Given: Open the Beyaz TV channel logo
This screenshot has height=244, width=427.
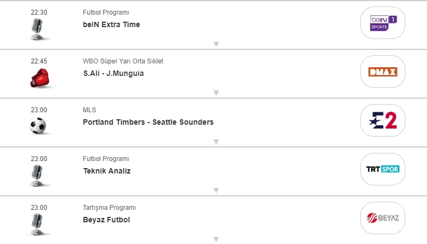Looking at the screenshot, I should [x=383, y=218].
